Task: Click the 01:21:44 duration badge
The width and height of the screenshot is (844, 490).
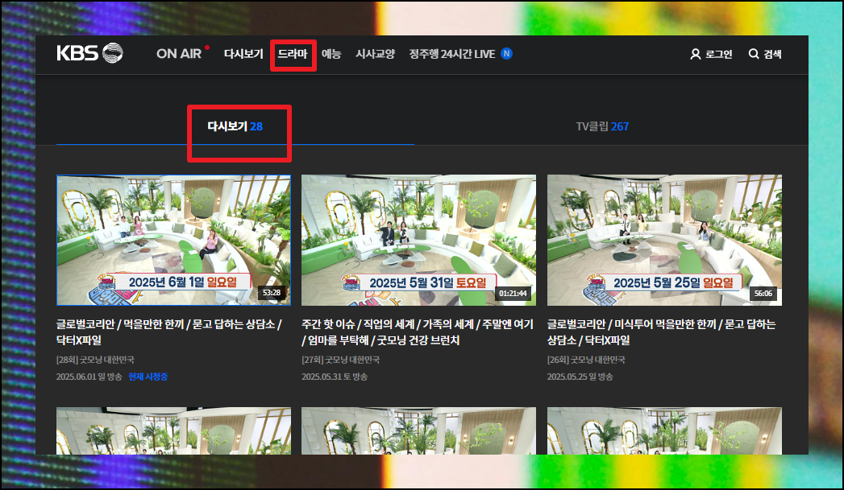Action: pyautogui.click(x=513, y=294)
